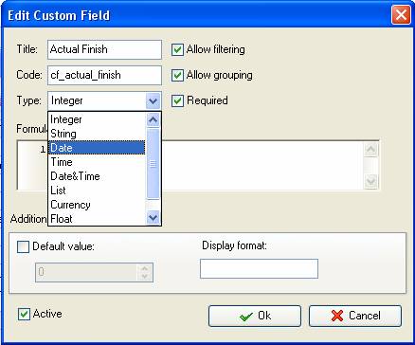Click the Cancel button

pyautogui.click(x=355, y=316)
